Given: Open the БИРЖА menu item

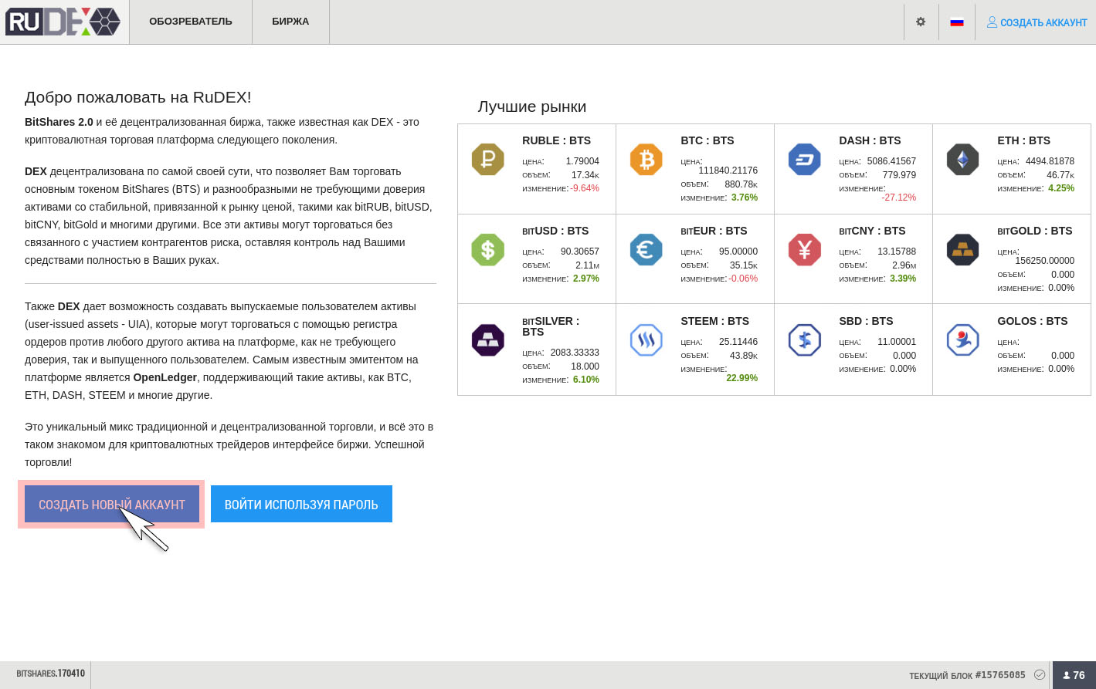Looking at the screenshot, I should tap(290, 22).
